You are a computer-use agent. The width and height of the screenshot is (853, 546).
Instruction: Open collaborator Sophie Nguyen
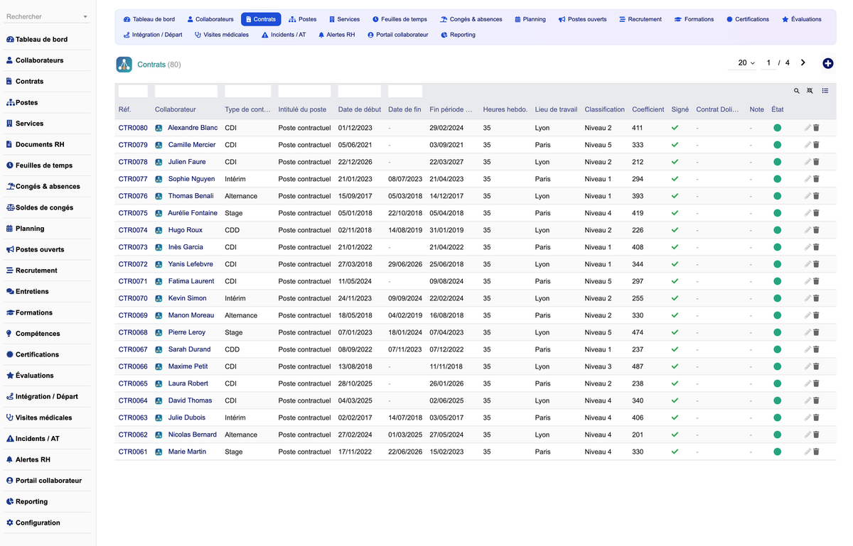click(191, 179)
